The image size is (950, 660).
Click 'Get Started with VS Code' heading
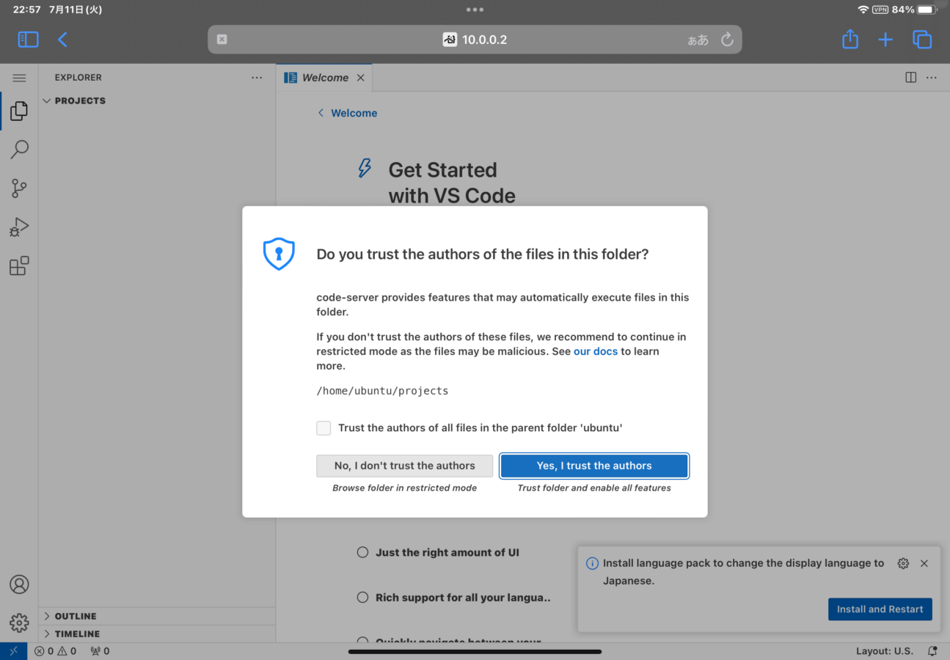452,183
